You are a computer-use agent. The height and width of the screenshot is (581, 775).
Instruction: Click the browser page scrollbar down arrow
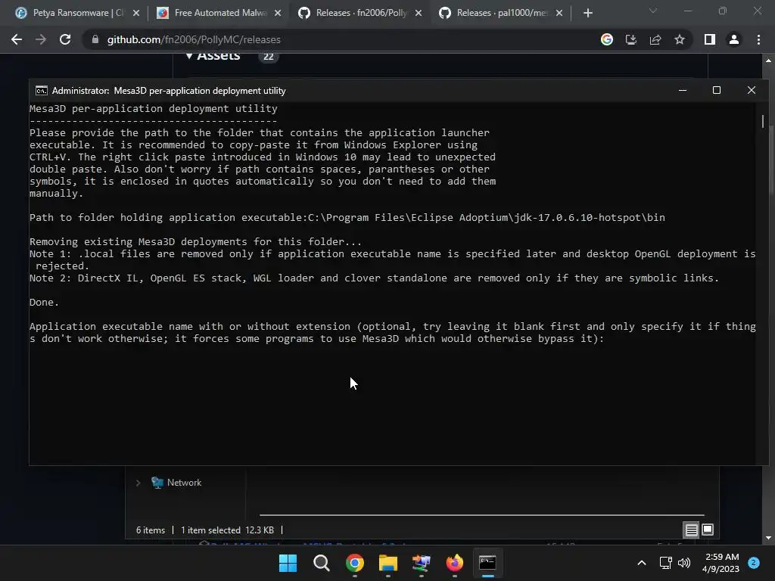769,538
